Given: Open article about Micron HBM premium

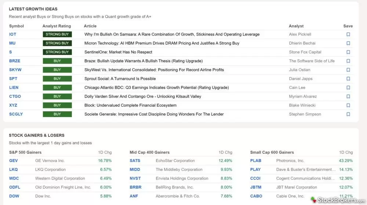Looking at the screenshot, I should point(161,43).
